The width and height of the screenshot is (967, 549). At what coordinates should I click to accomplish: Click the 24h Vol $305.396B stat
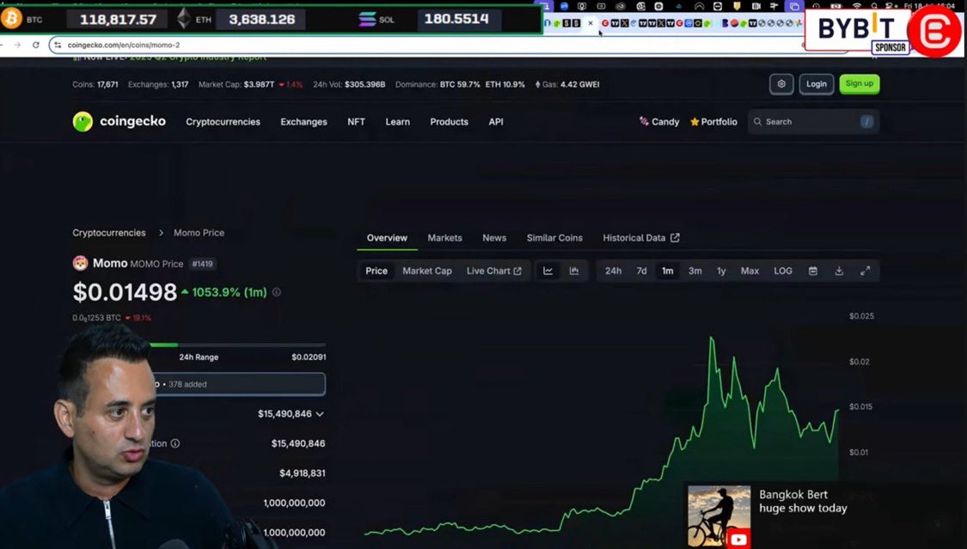(x=349, y=84)
